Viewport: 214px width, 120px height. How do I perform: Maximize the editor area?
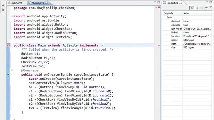(158, 2)
